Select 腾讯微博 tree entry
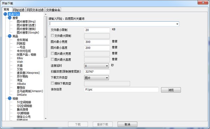 pos(22,109)
